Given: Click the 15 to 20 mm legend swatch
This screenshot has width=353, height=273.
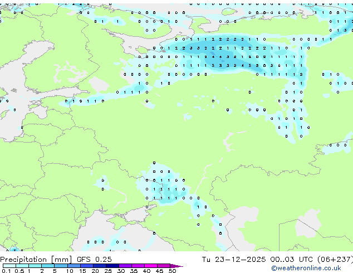Looking at the screenshot, I should click(x=87, y=266).
